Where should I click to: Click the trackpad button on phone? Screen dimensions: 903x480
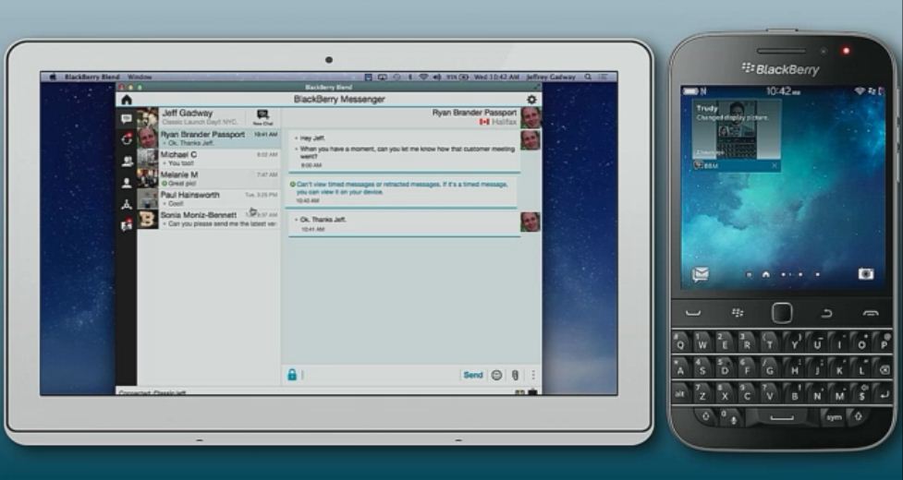[x=782, y=313]
